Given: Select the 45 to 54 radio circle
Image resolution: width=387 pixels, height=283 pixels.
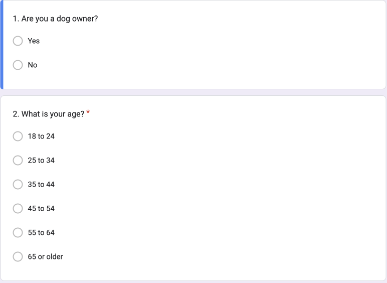Looking at the screenshot, I should pyautogui.click(x=18, y=209).
